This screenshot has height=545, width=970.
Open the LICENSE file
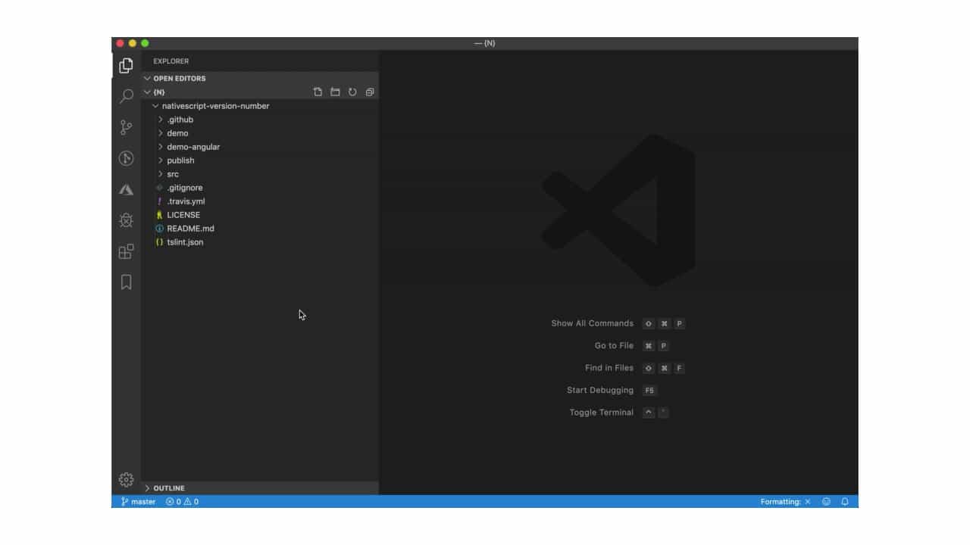coord(260,215)
